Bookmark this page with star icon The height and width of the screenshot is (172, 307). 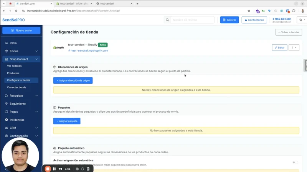249,11
